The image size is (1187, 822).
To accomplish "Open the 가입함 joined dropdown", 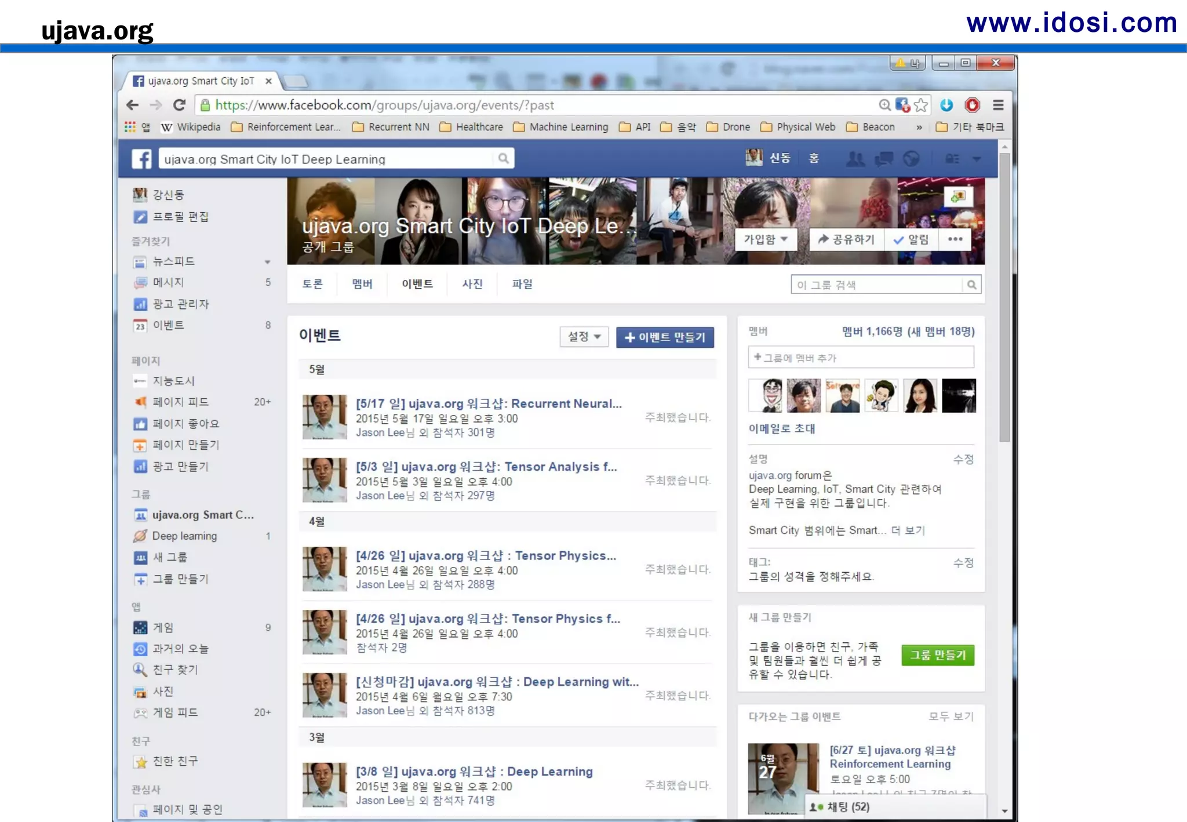I will 766,239.
